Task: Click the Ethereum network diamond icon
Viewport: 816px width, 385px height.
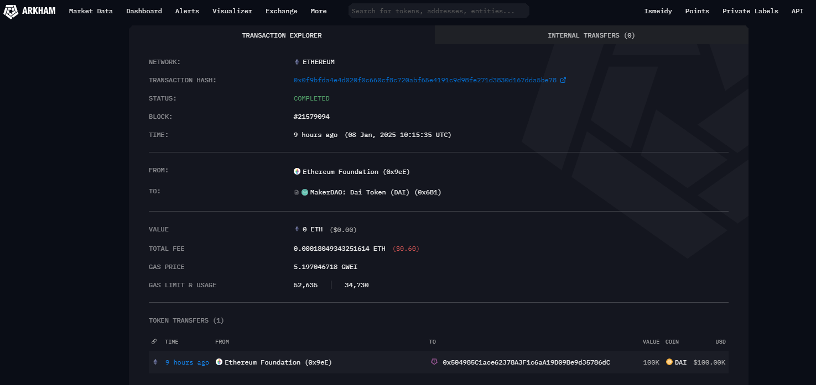Action: coord(297,62)
